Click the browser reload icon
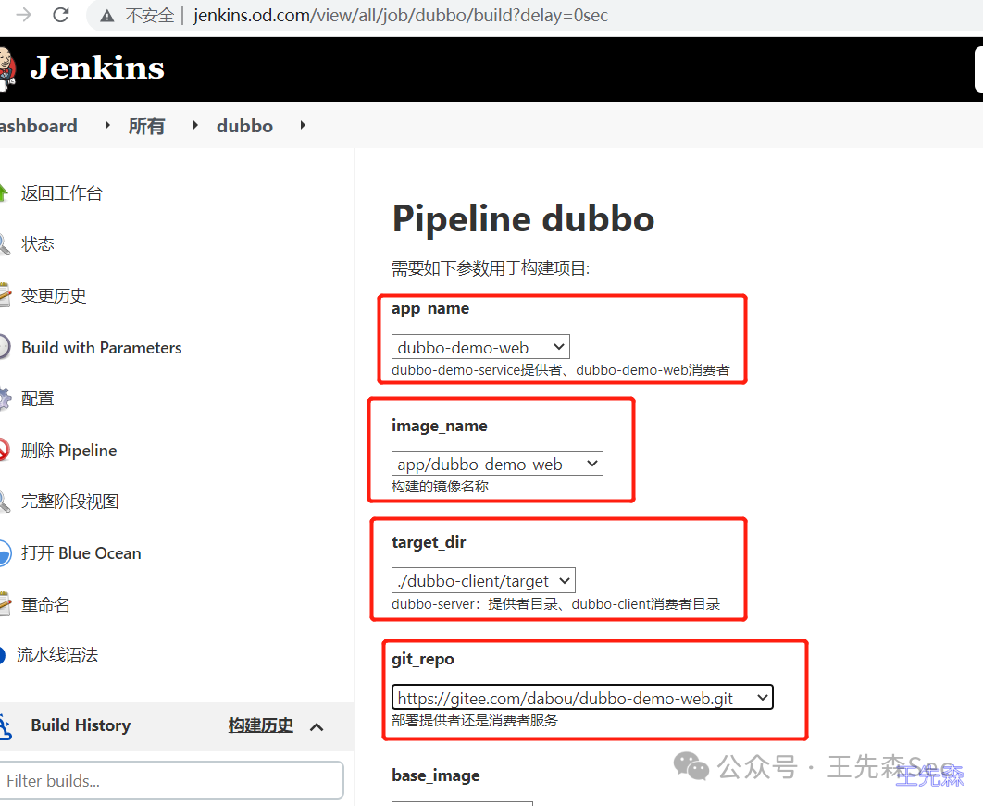This screenshot has height=806, width=983. [x=61, y=15]
